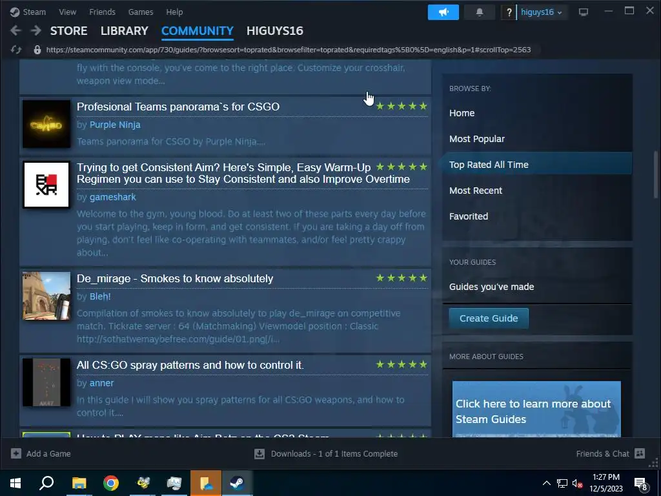
Task: Click the forward navigation arrow
Action: pos(36,30)
